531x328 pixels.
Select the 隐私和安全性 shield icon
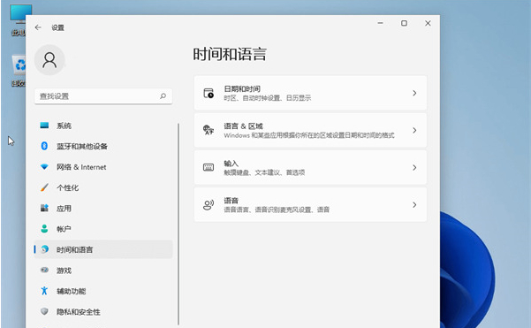tap(44, 311)
